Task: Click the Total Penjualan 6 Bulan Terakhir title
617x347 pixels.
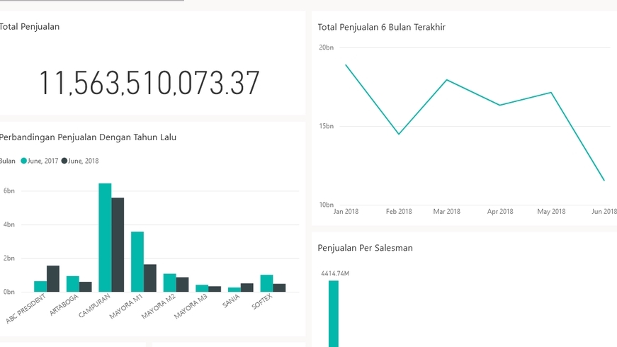Action: click(381, 27)
